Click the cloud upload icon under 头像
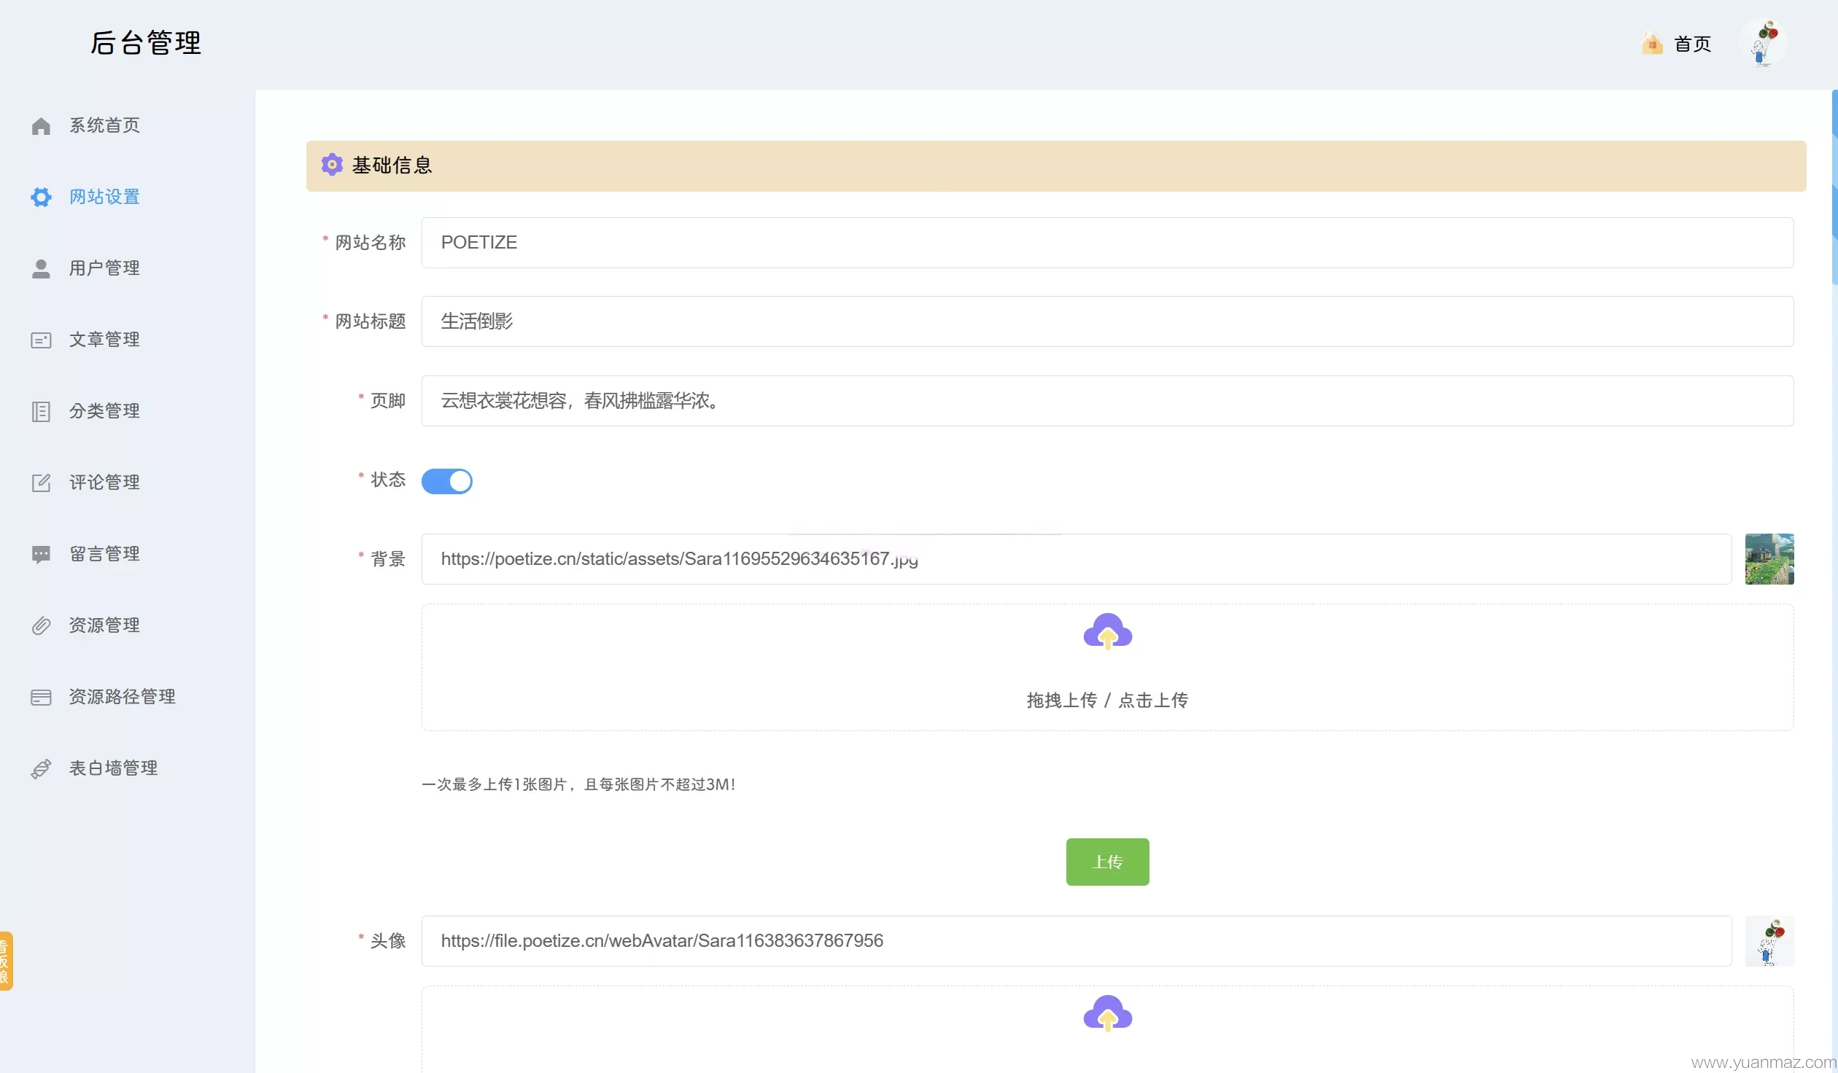Screen dimensions: 1838x1073 coord(1107,1013)
